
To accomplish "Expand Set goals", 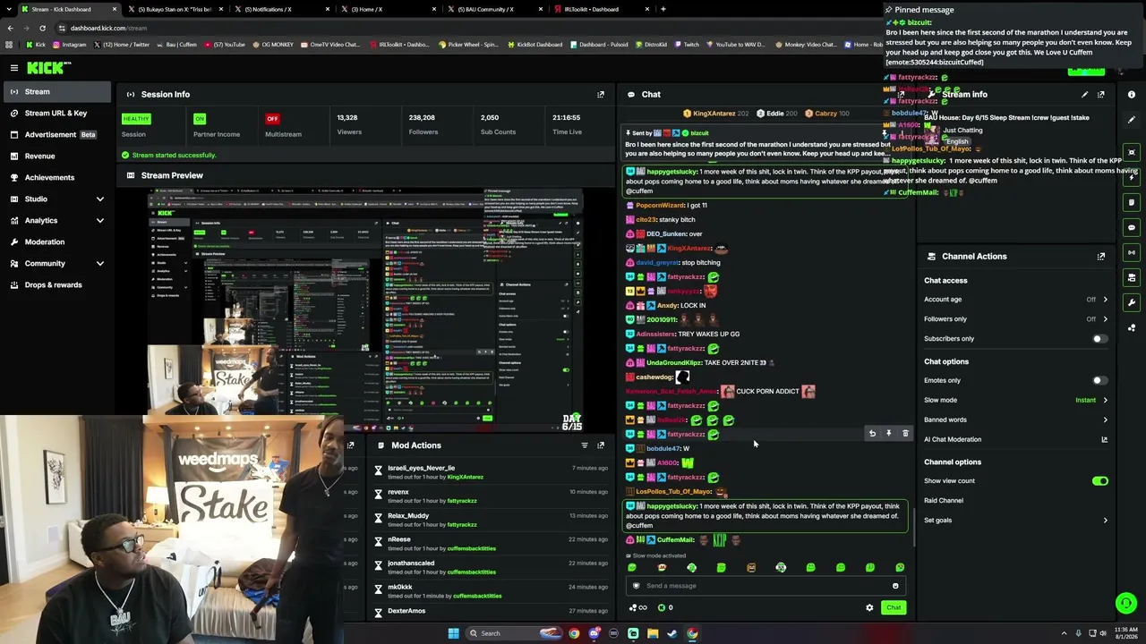I will (1016, 521).
